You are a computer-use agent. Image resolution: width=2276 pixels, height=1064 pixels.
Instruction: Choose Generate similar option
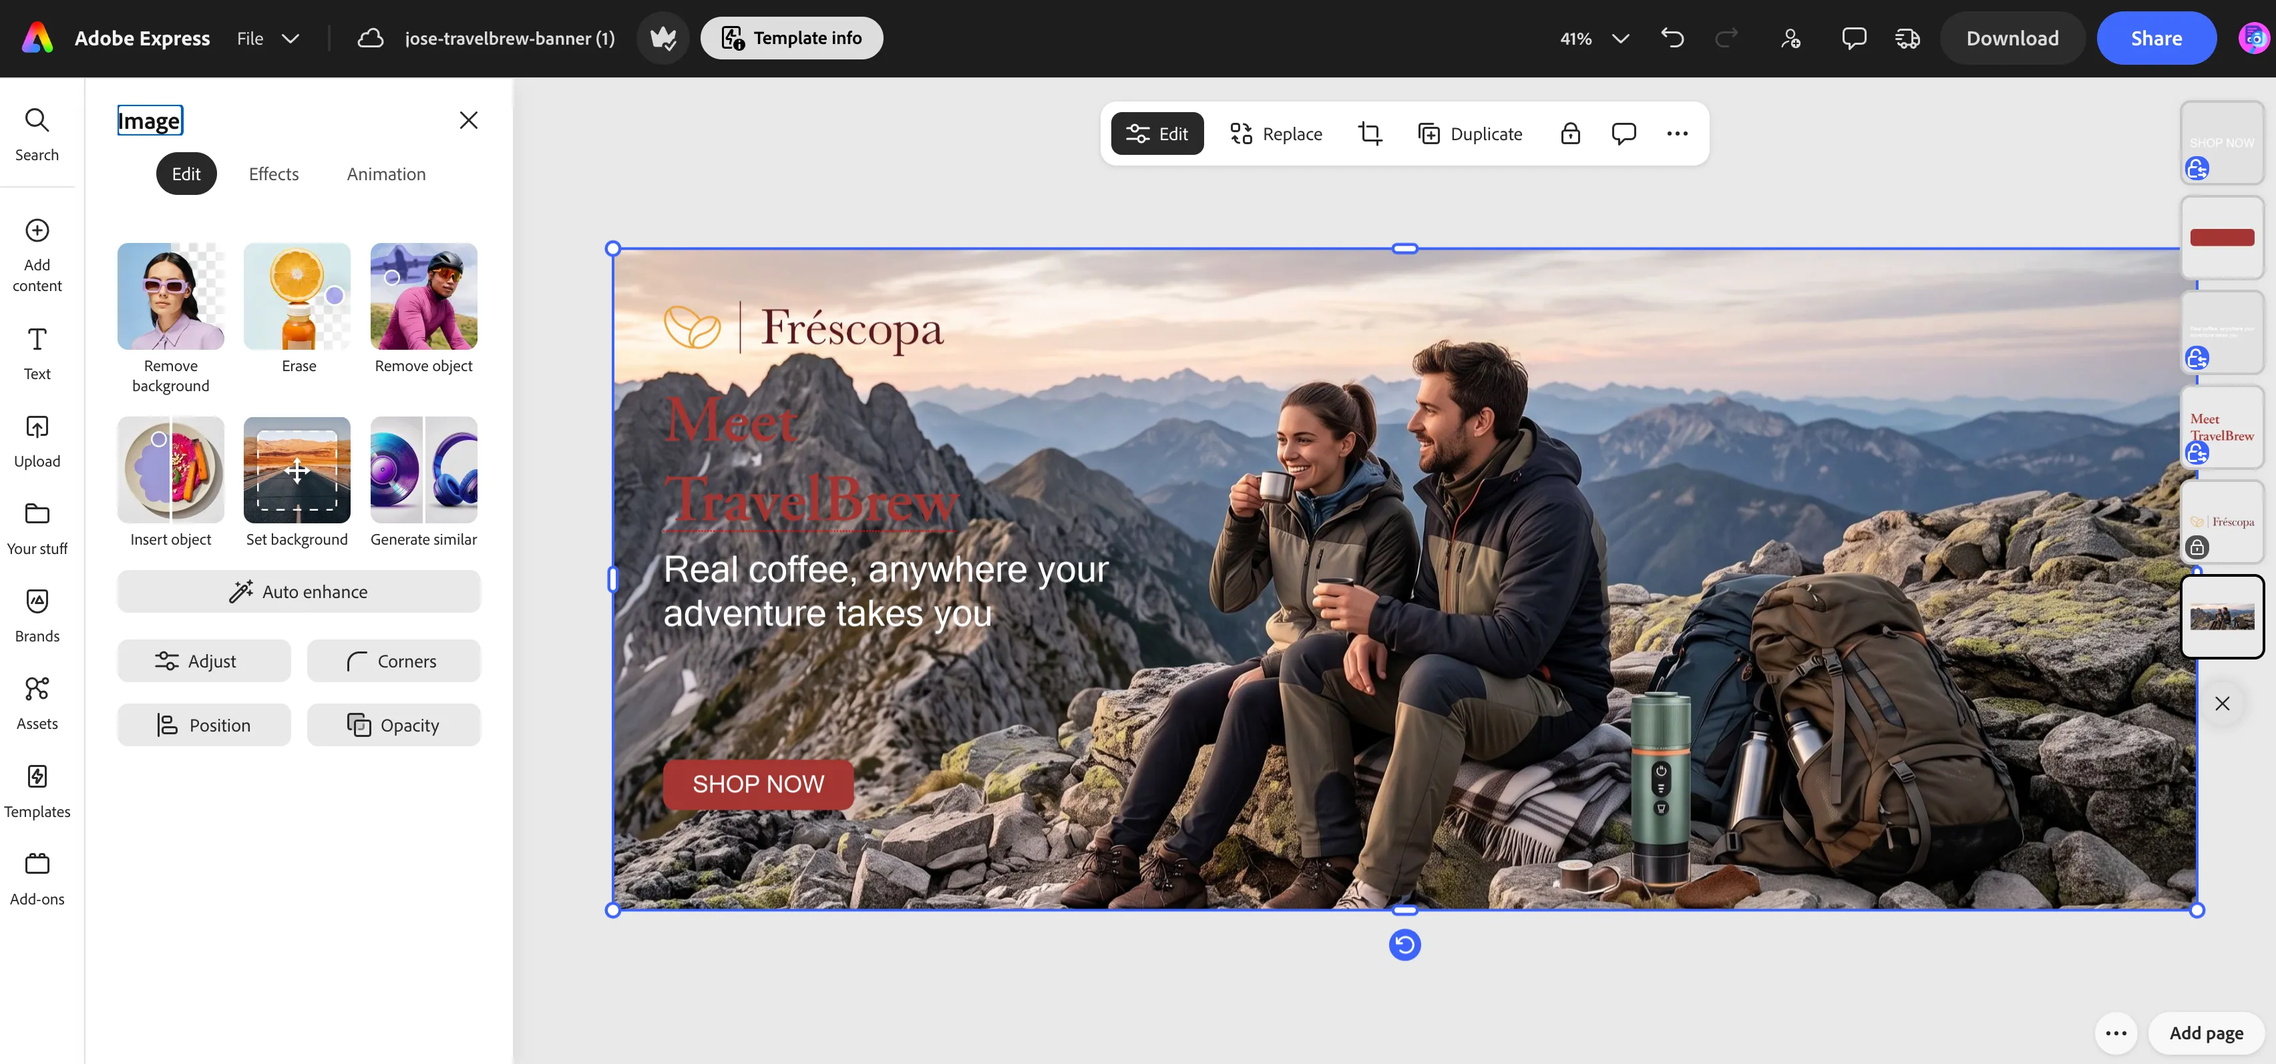(x=424, y=483)
